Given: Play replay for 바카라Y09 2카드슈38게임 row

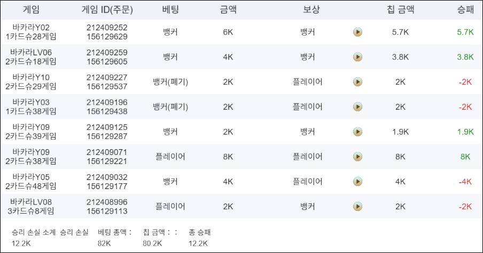Looking at the screenshot, I should pos(357,157).
